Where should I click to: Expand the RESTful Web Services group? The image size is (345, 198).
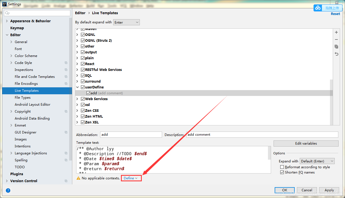(x=78, y=70)
